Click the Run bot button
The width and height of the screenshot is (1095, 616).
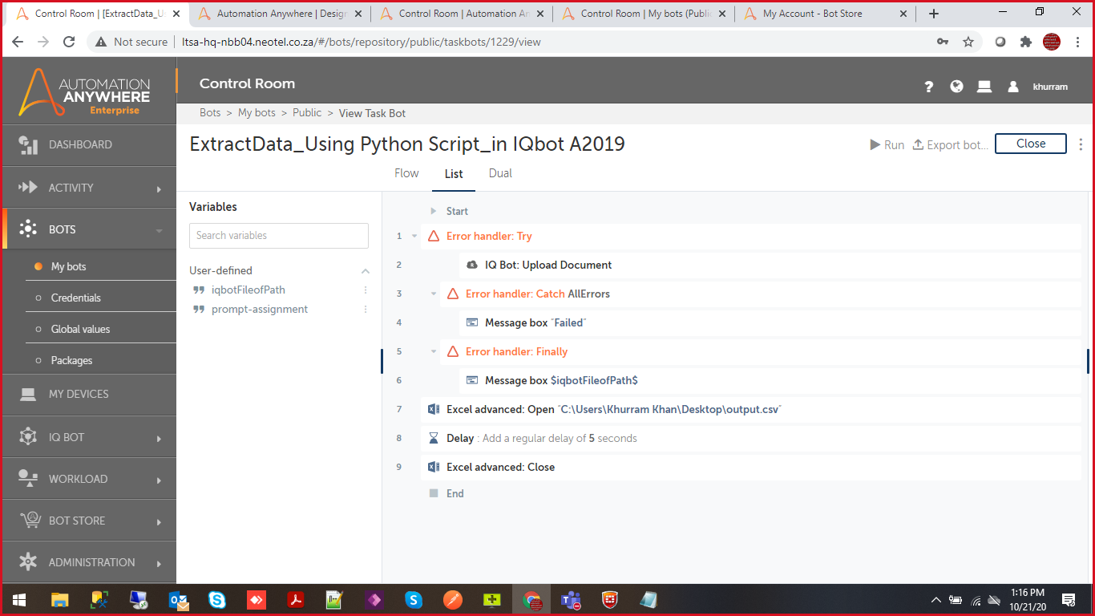click(887, 144)
